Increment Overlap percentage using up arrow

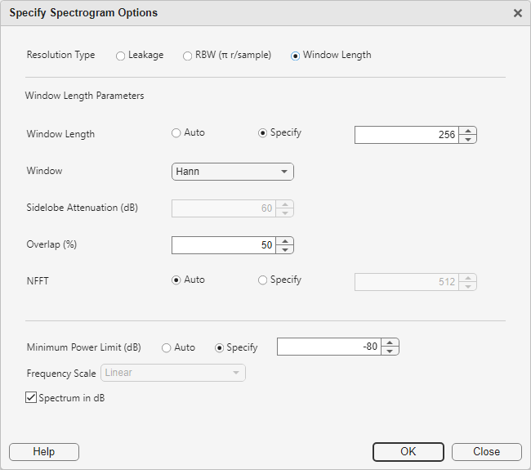pyautogui.click(x=284, y=240)
